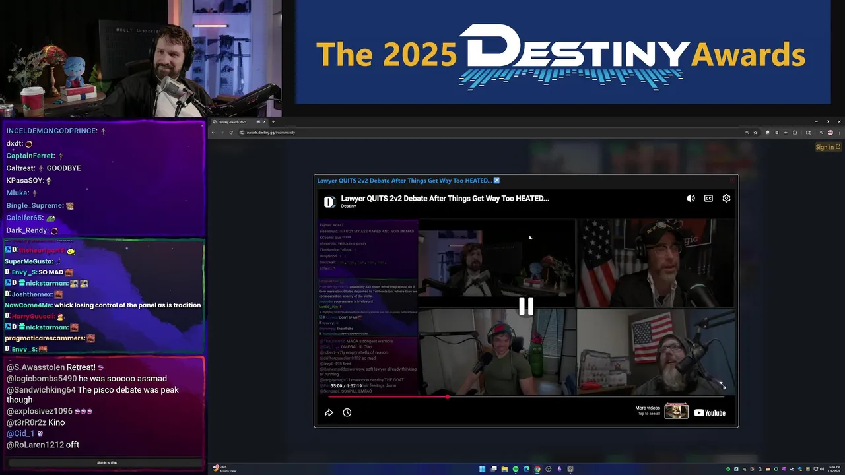Open the browser three-dot menu
Image resolution: width=845 pixels, height=475 pixels.
tap(839, 133)
